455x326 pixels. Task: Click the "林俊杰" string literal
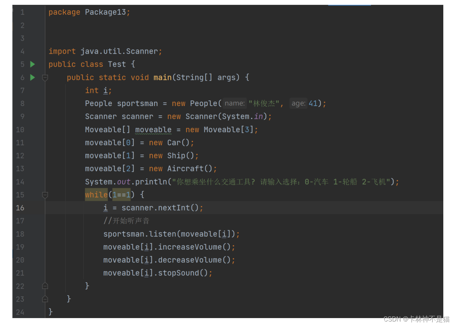point(264,104)
